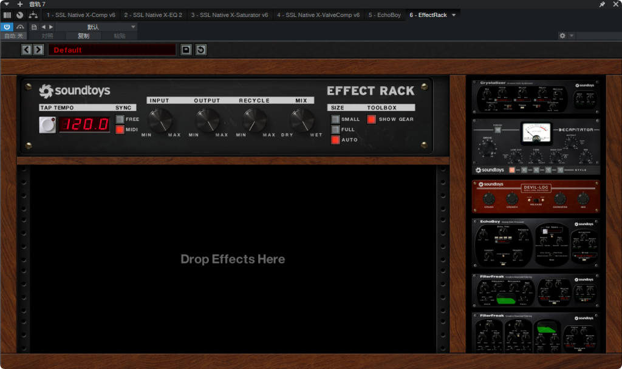Click the 120.0 tempo display
Viewport: 622px width, 369px height.
pyautogui.click(x=84, y=124)
